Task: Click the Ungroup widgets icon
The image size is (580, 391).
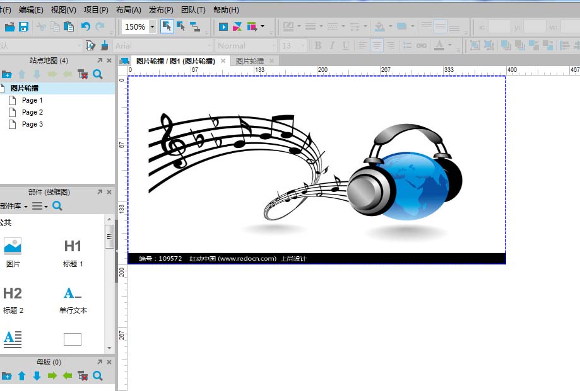Action: click(x=489, y=45)
